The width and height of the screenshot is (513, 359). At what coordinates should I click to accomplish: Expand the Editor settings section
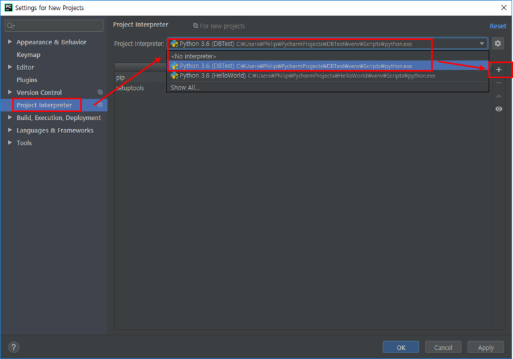10,67
